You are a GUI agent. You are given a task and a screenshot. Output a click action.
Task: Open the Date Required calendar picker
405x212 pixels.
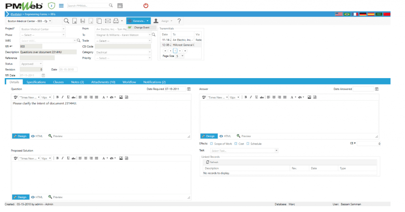pos(189,89)
